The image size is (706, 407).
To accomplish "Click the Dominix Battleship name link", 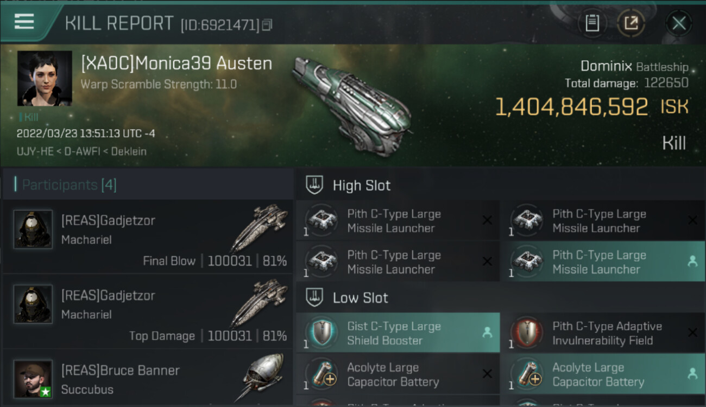I will (606, 67).
